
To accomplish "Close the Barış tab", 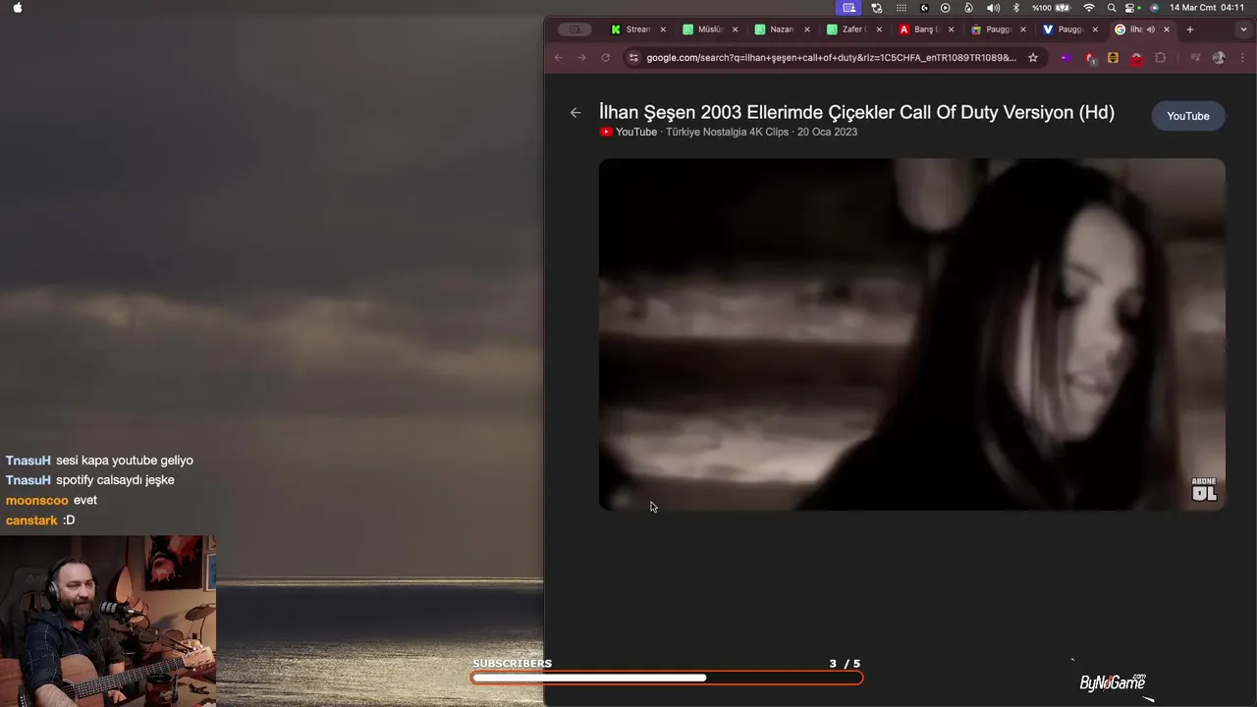I will pos(951,29).
